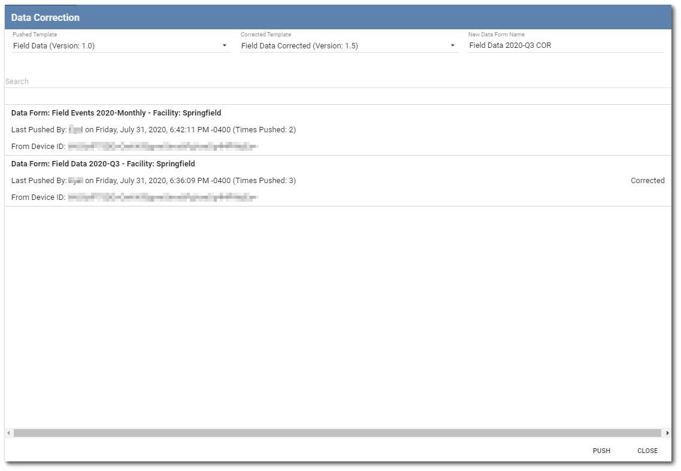681x471 pixels.
Task: Click the Corrected Template dropdown arrow icon
Action: [x=452, y=46]
